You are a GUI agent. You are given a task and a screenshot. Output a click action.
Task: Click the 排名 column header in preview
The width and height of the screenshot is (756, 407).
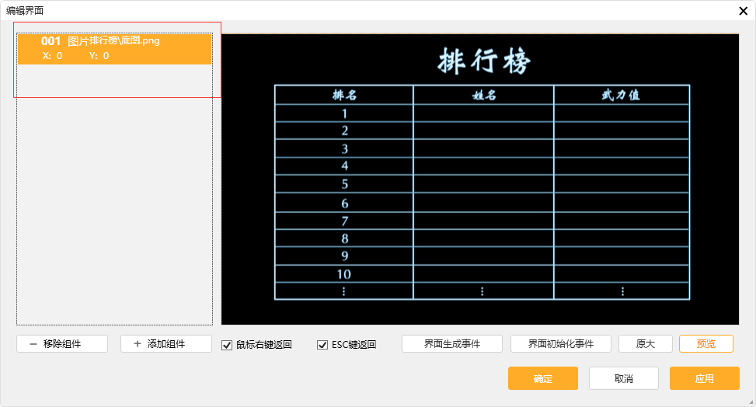(x=344, y=95)
